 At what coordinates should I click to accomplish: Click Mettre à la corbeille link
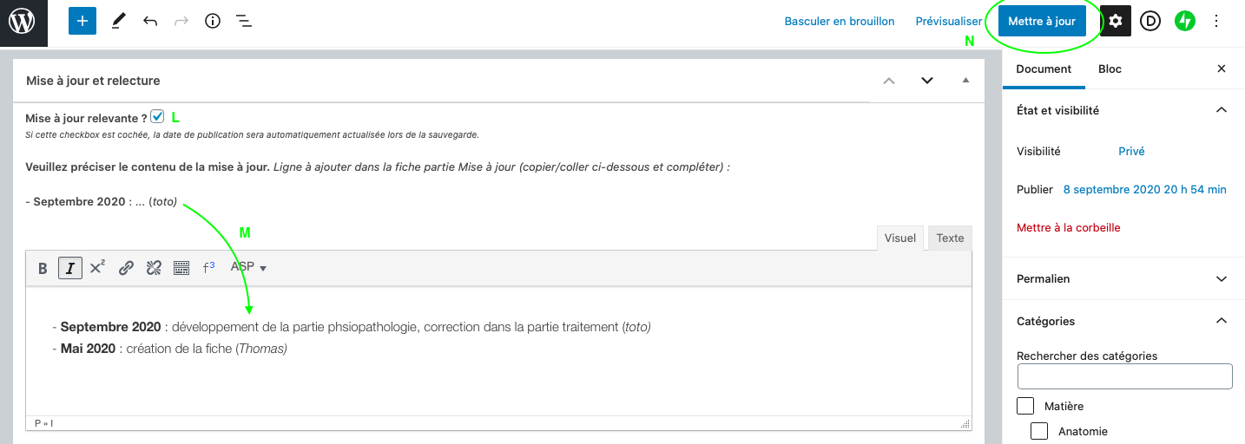pyautogui.click(x=1068, y=228)
